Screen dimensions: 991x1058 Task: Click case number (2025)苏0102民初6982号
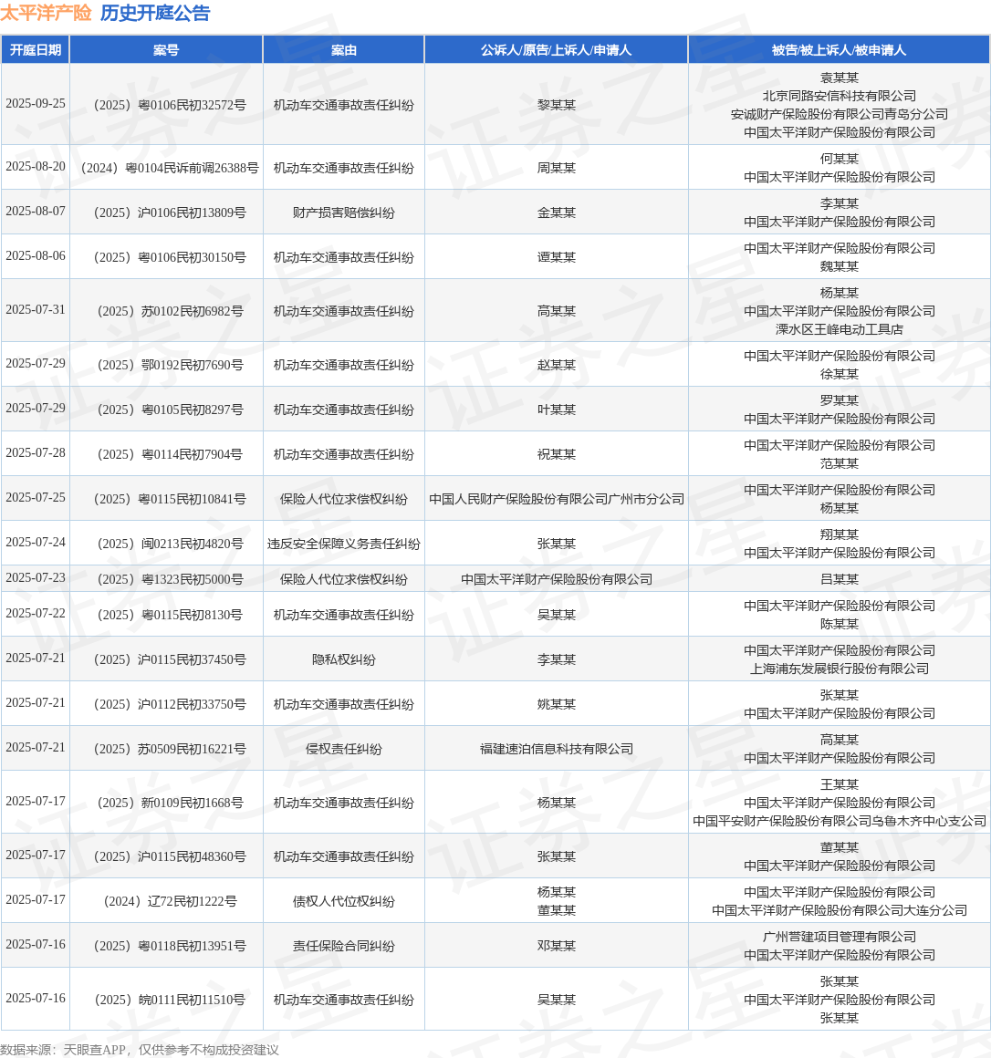click(x=170, y=311)
